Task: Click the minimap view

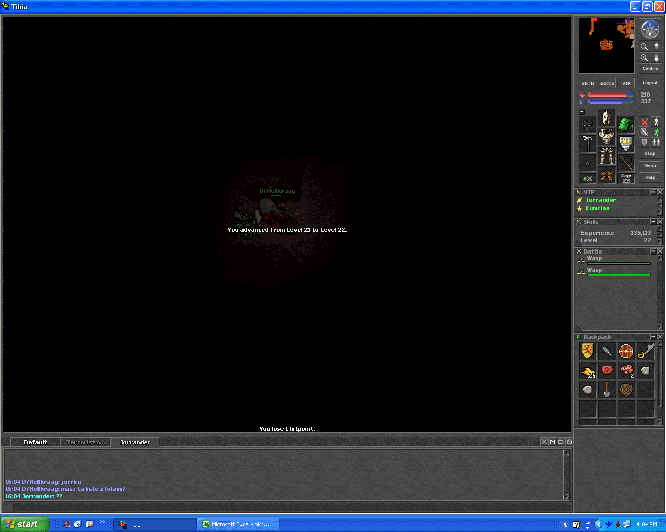Action: pyautogui.click(x=607, y=46)
